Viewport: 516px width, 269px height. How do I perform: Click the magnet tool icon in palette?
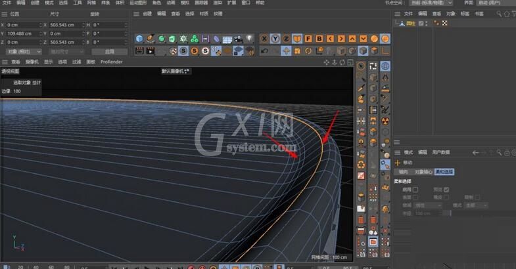(361, 142)
